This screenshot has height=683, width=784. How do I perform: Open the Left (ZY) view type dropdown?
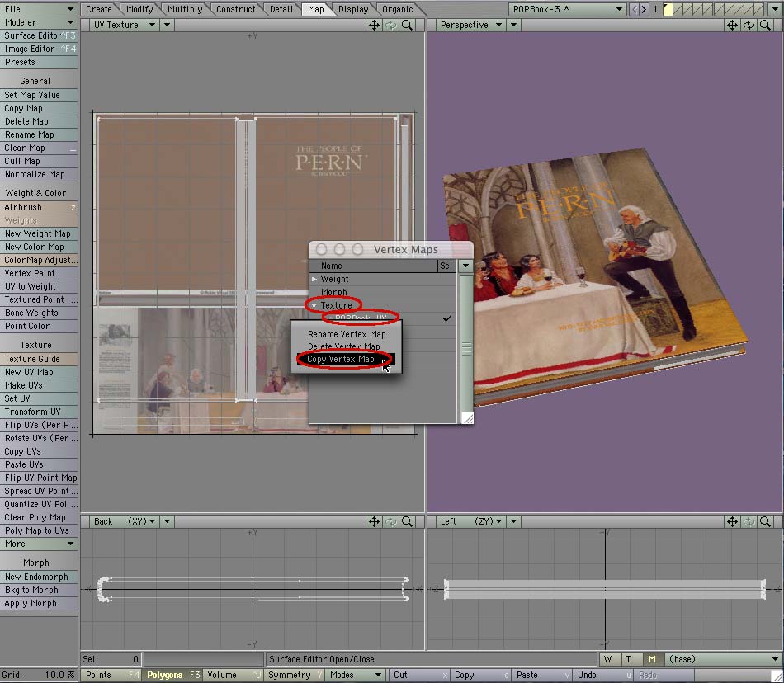coord(470,521)
